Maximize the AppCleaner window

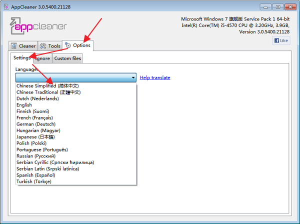(x=278, y=7)
